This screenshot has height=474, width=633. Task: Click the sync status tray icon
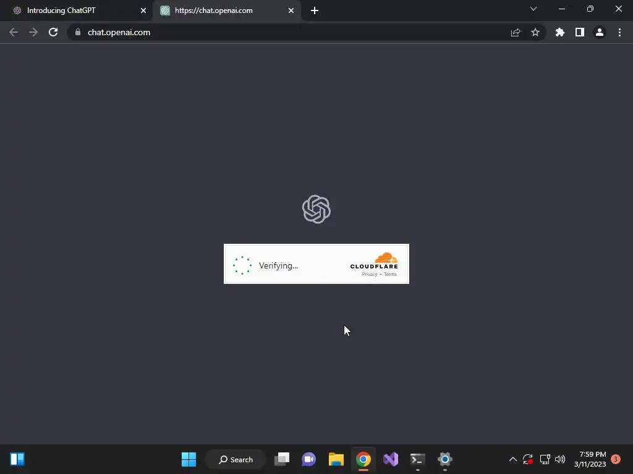click(528, 459)
